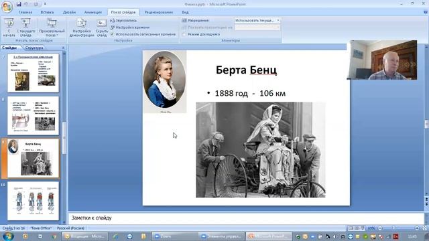Click volume speaker icon in system tray
This screenshot has width=429, height=241.
point(334,236)
